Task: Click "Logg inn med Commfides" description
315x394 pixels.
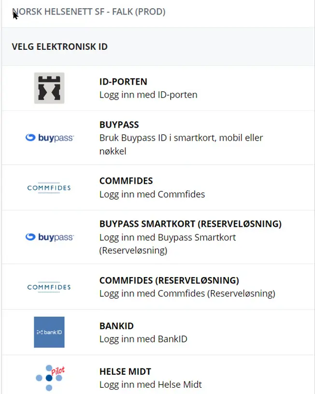Action: point(152,194)
